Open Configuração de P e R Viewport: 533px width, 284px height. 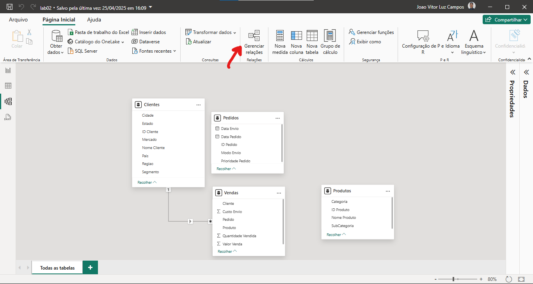point(423,42)
